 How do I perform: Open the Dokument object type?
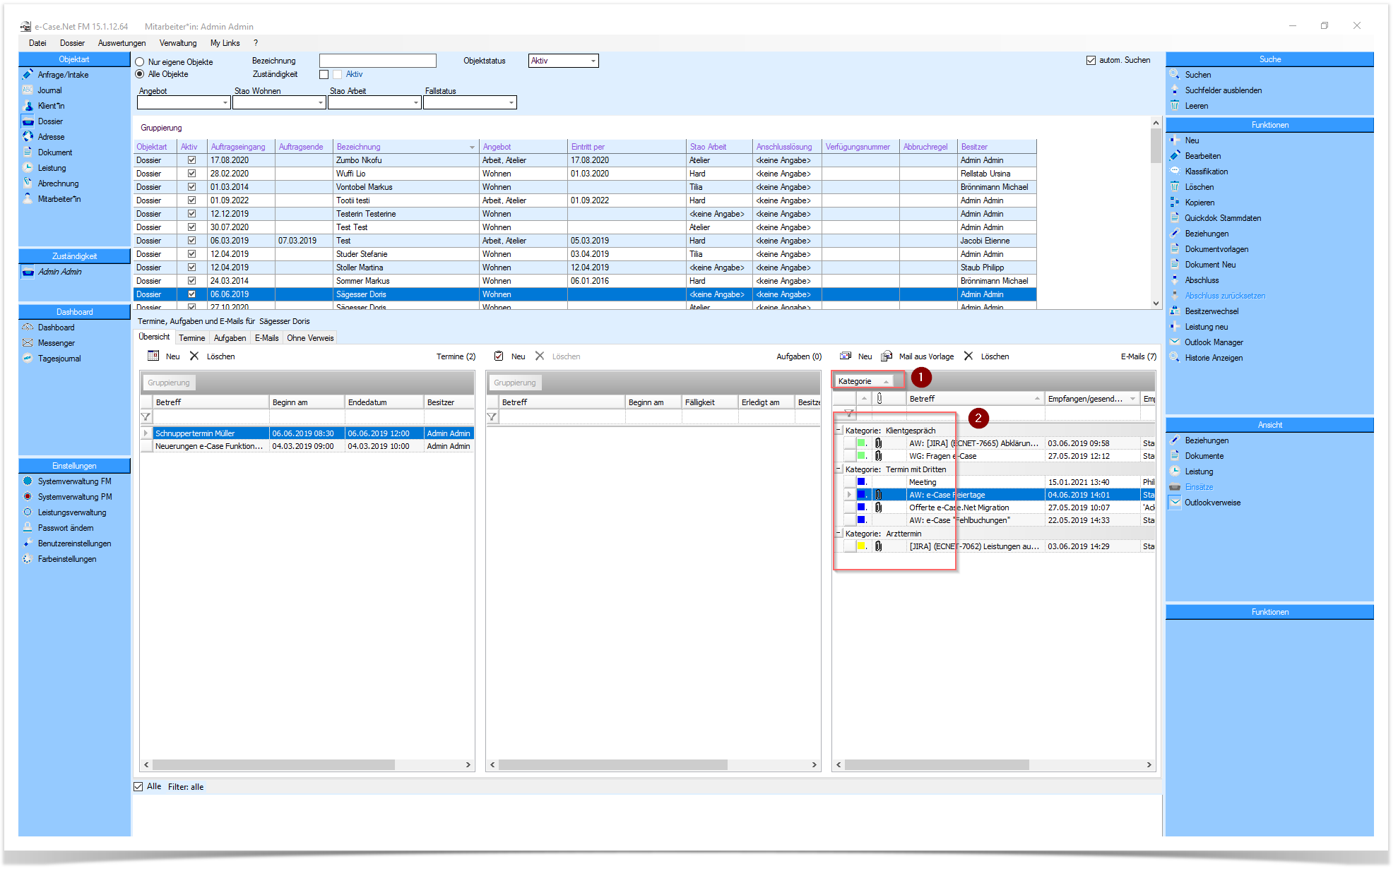tap(55, 152)
